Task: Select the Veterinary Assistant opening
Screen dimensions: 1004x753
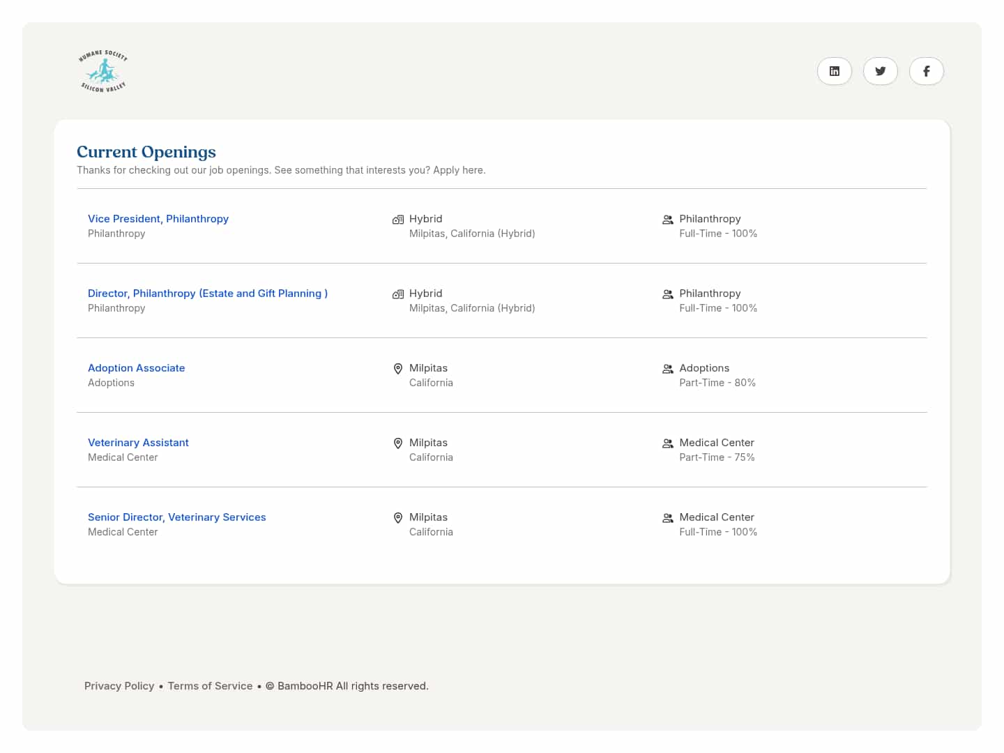Action: coord(138,443)
